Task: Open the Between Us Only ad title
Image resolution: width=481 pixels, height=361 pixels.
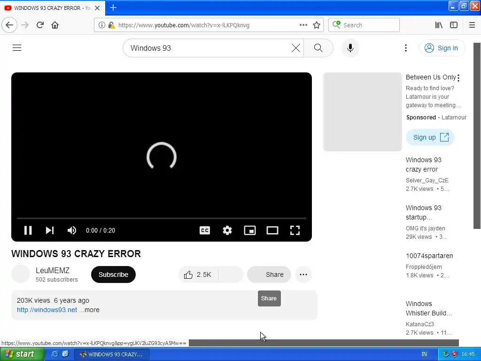Action: pyautogui.click(x=431, y=77)
